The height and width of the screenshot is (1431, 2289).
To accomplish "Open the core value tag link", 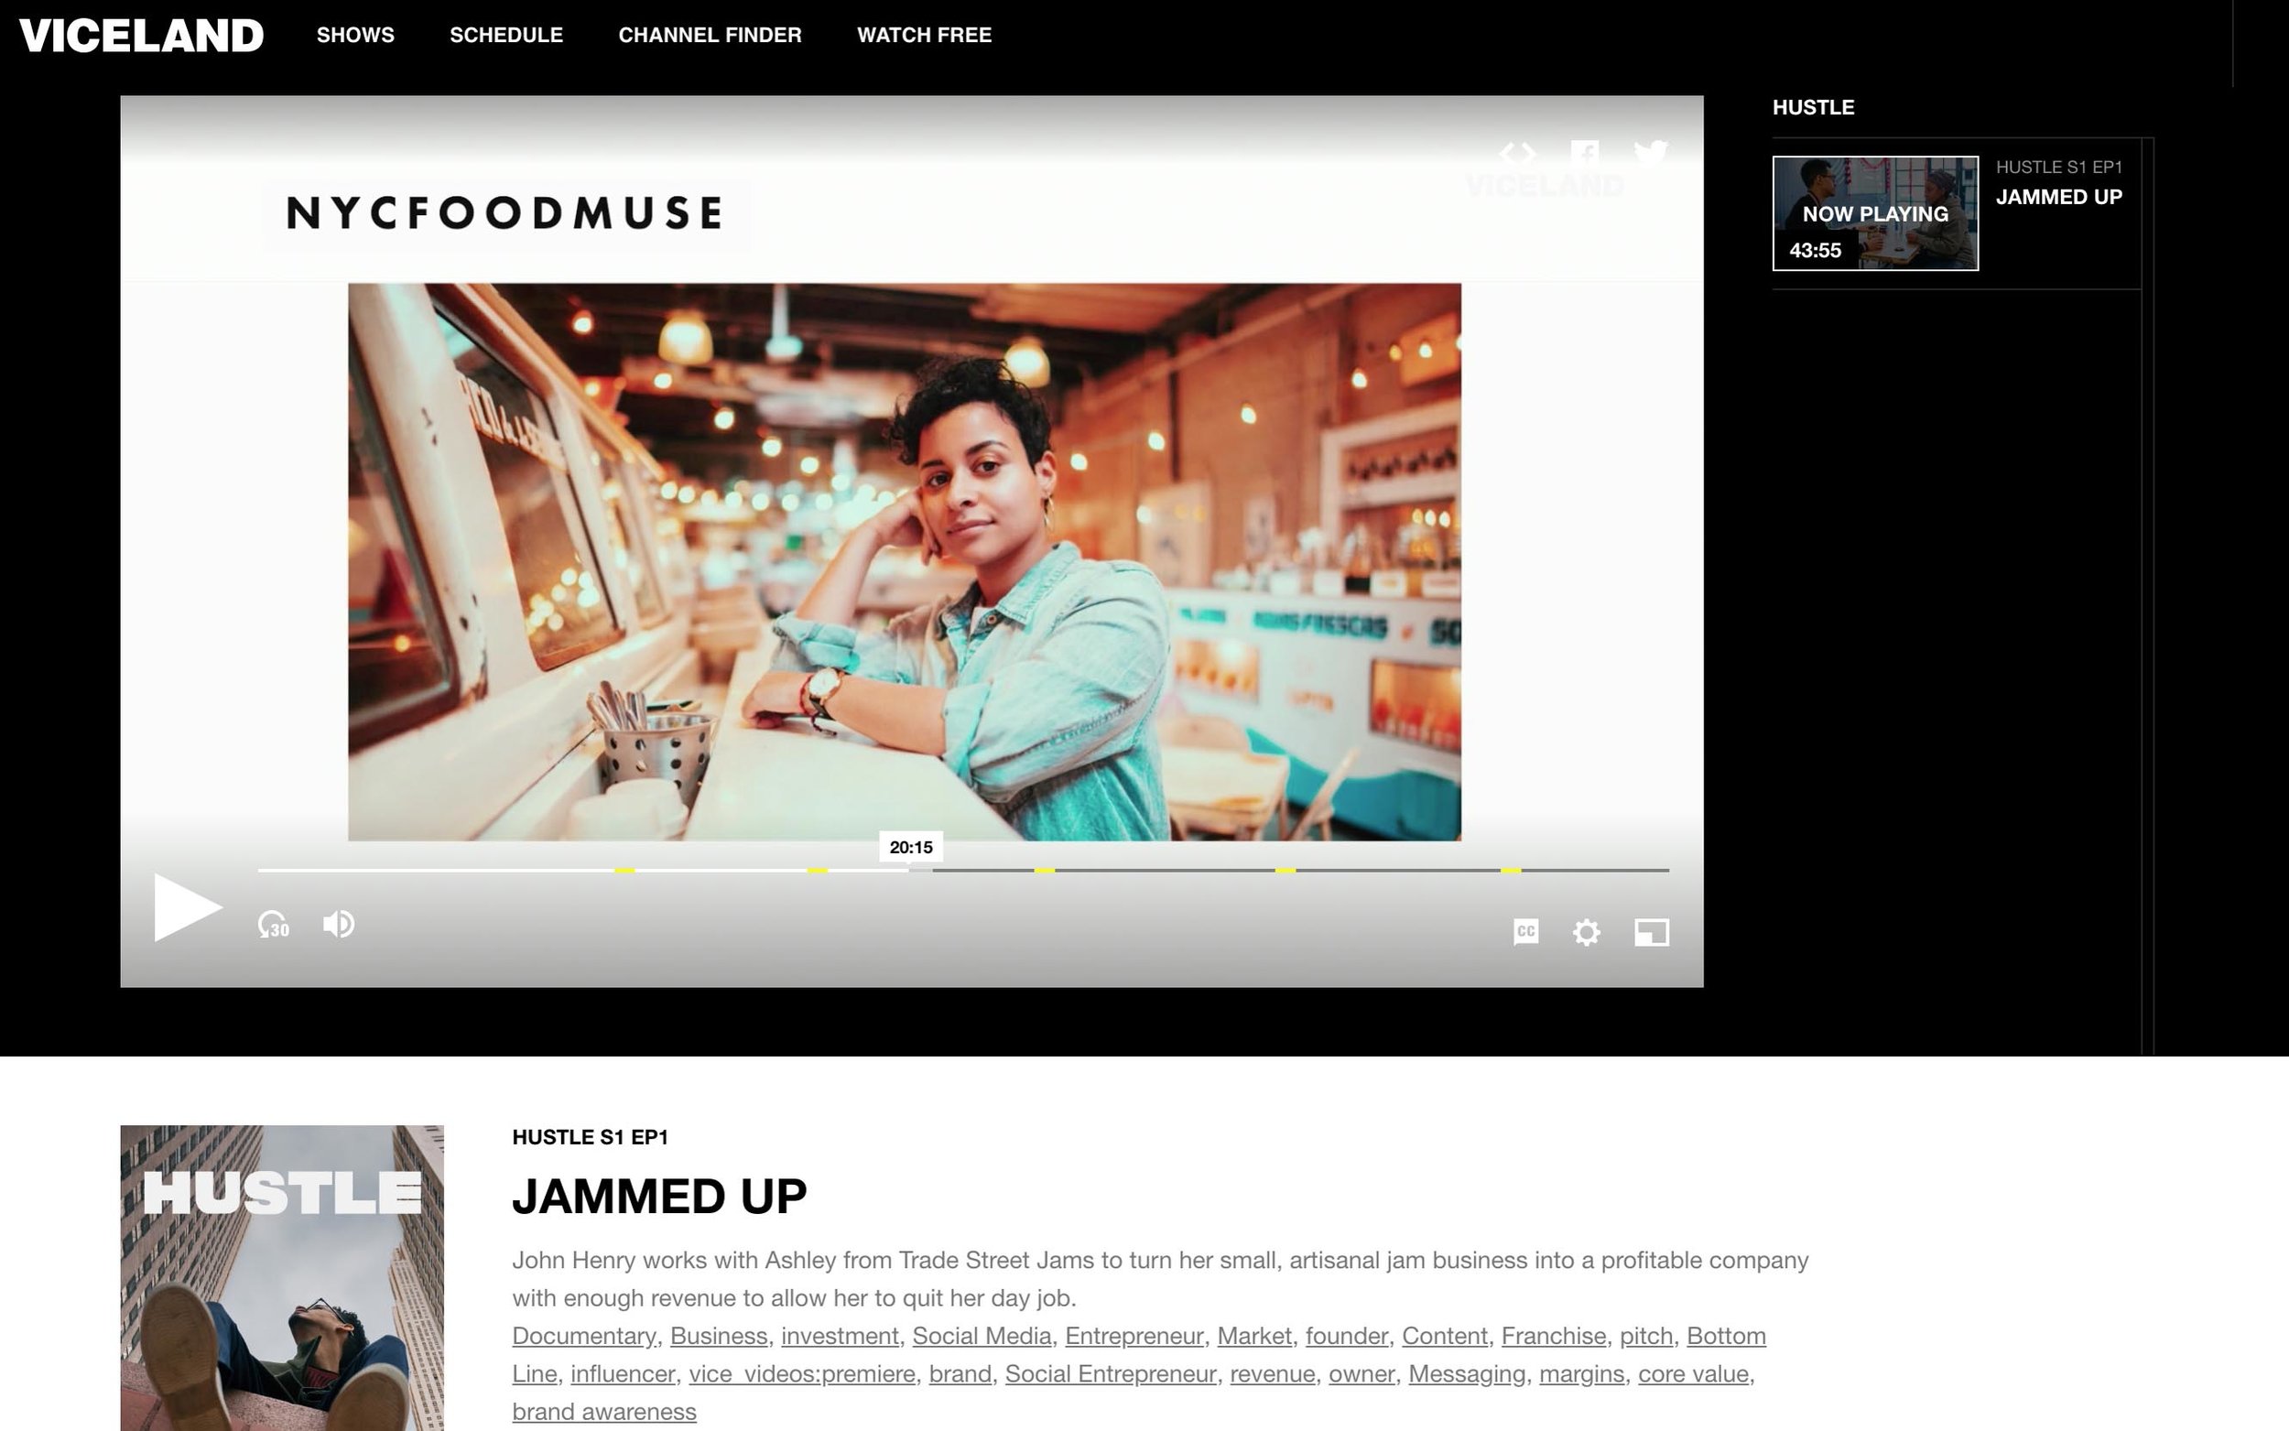I will pyautogui.click(x=1693, y=1373).
